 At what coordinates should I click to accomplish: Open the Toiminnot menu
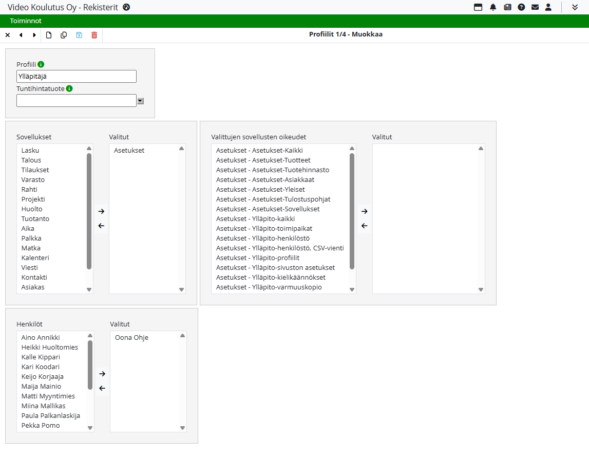tap(26, 21)
